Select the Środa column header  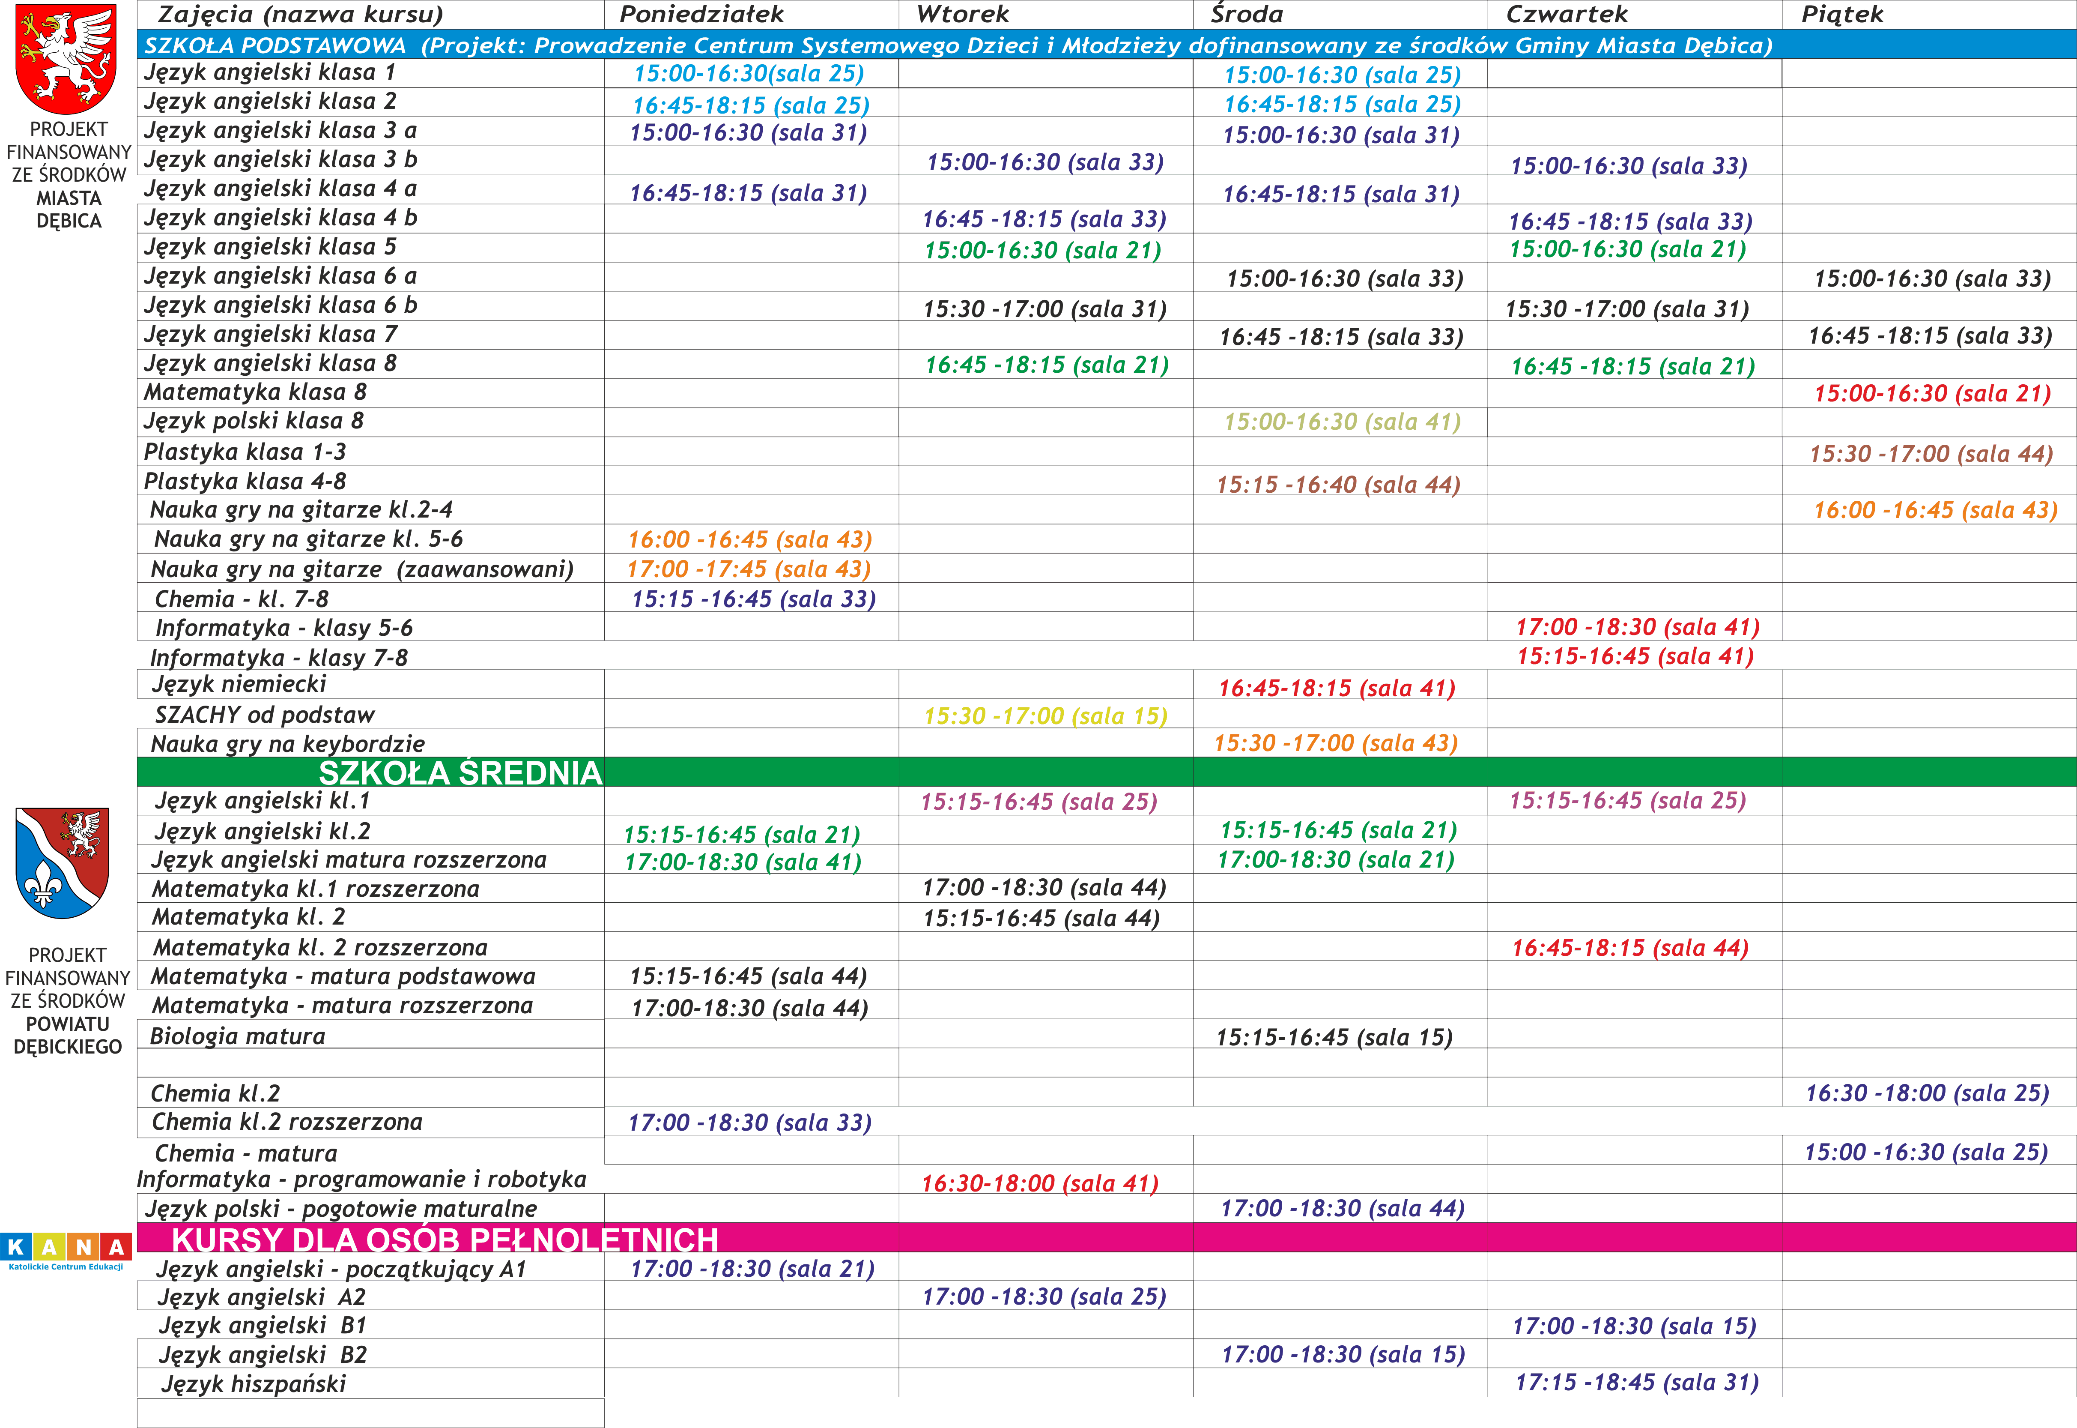click(x=1247, y=14)
